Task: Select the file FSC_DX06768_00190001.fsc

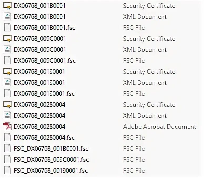Action: tap(51, 170)
